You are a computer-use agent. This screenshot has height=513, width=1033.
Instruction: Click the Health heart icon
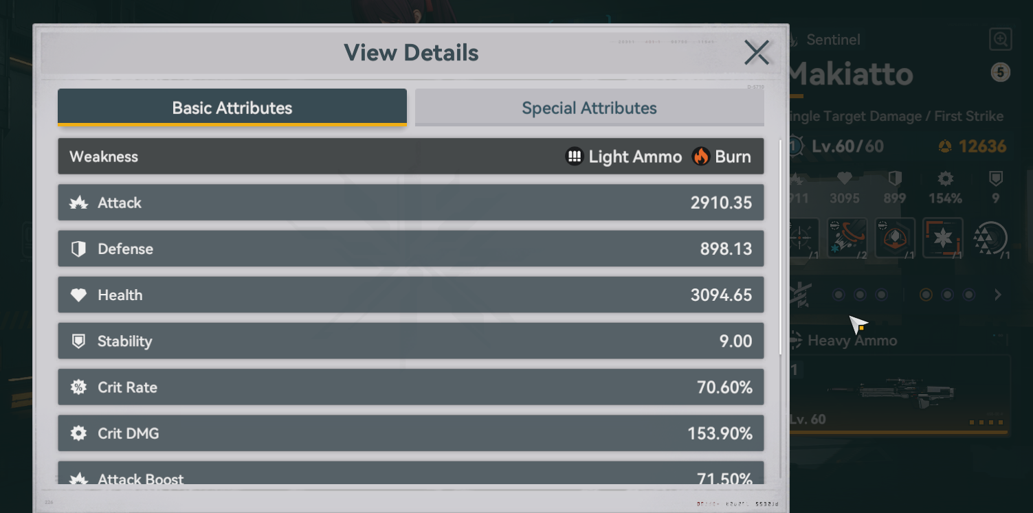79,295
